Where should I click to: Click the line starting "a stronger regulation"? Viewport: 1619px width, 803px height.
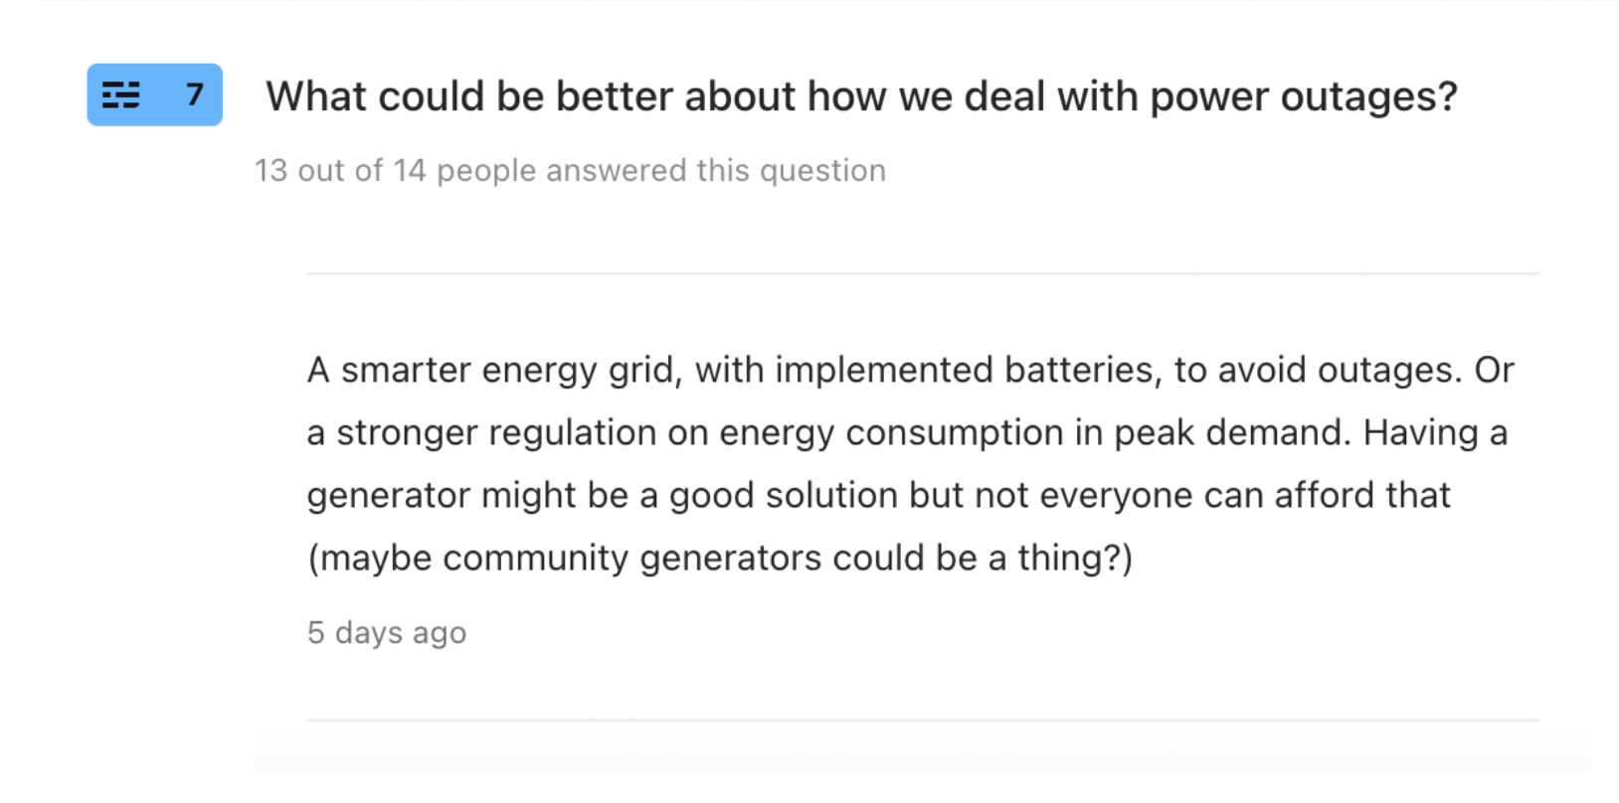[906, 432]
